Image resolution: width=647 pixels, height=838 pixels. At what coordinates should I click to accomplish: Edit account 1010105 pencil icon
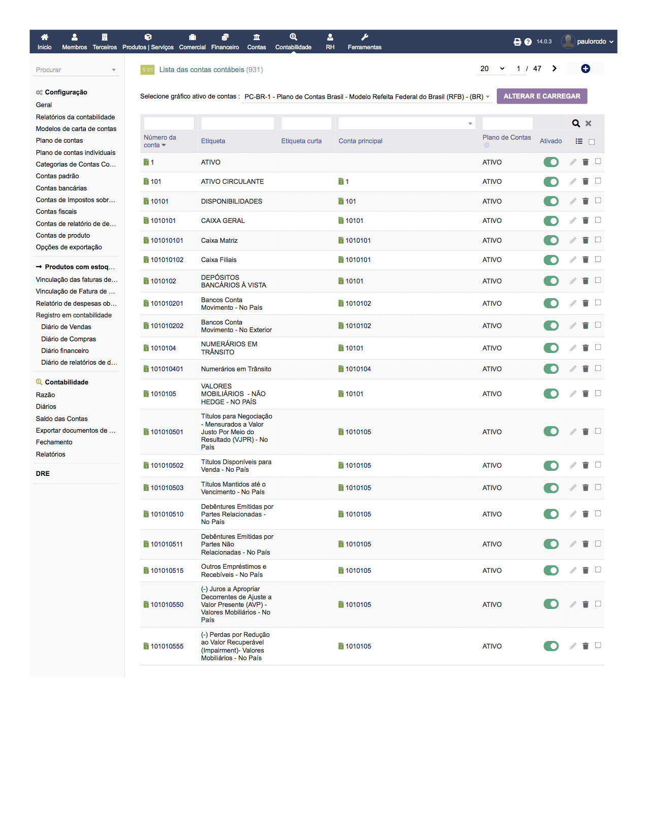(x=573, y=394)
